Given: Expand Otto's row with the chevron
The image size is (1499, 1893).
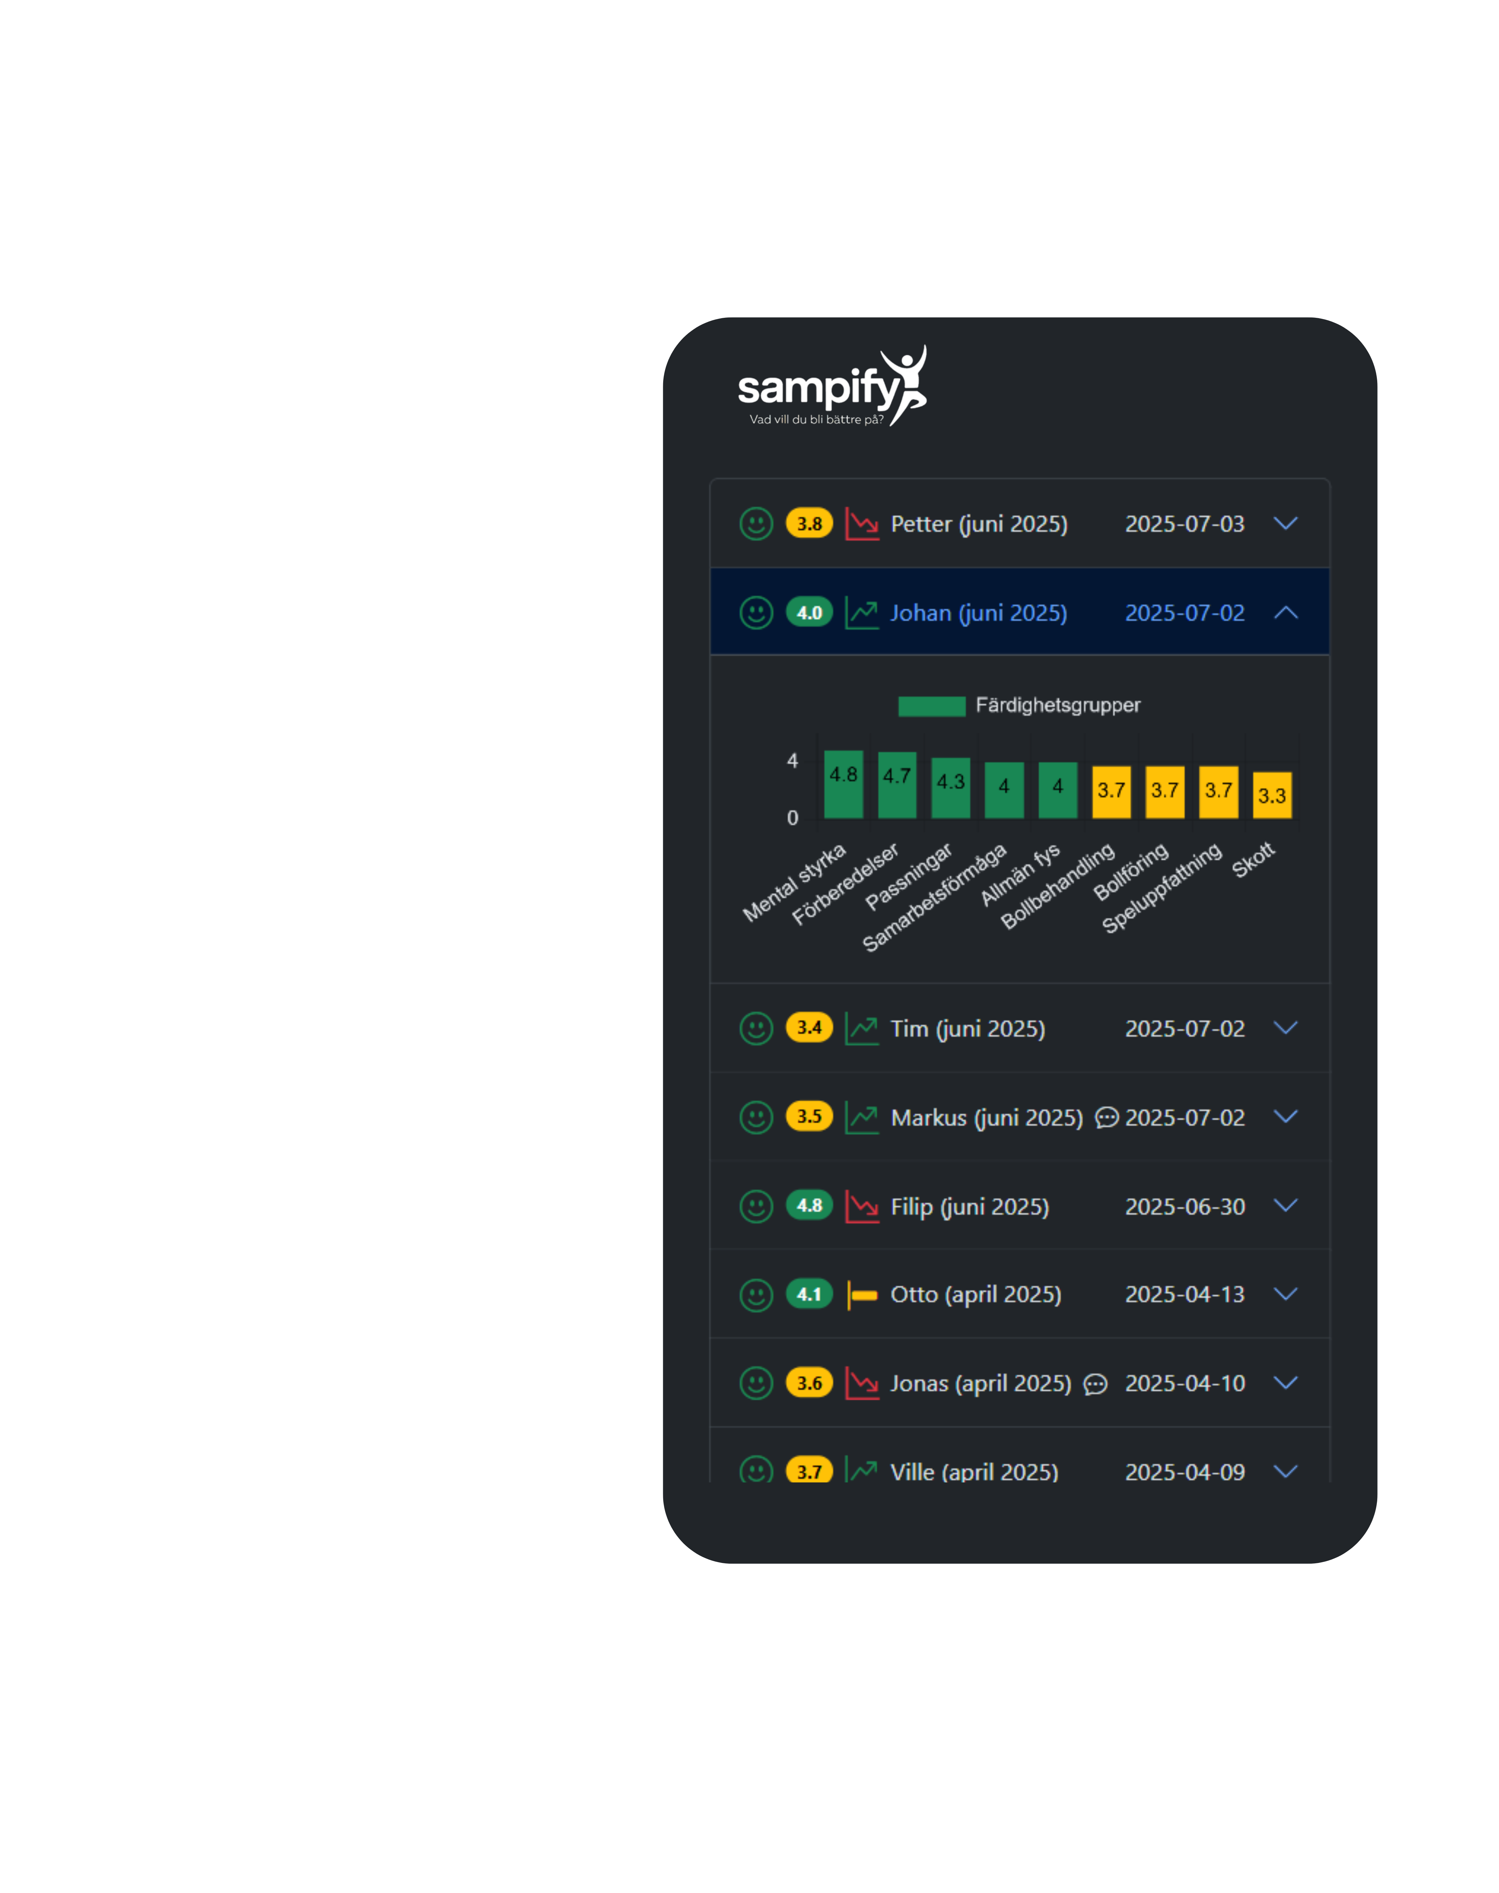Looking at the screenshot, I should [x=1286, y=1294].
